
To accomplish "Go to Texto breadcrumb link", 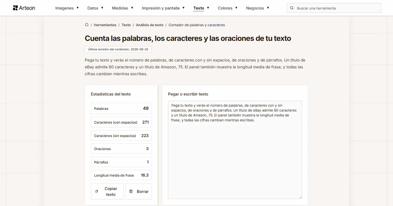I will [x=126, y=25].
